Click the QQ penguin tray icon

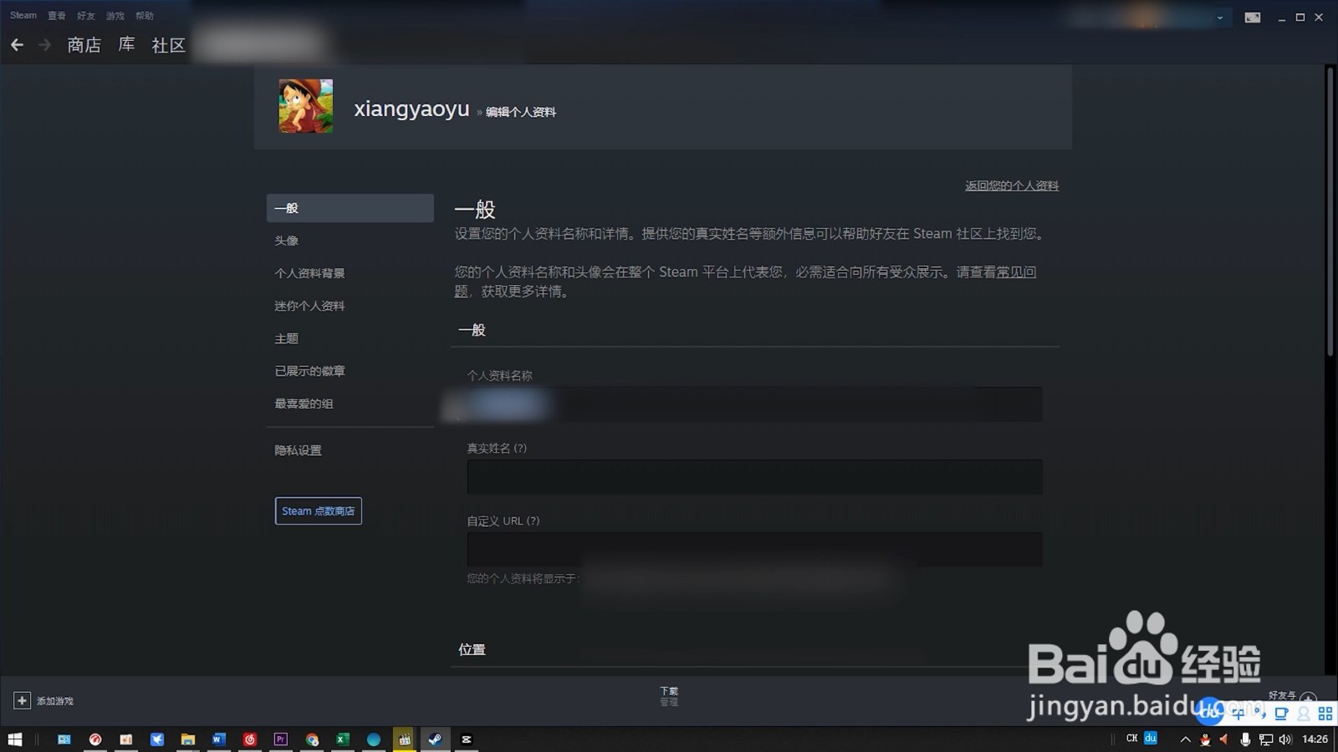(1205, 739)
